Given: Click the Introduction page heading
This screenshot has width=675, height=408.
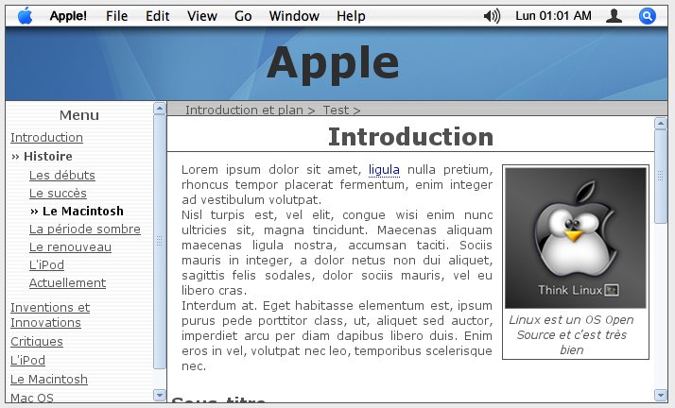Looking at the screenshot, I should pos(410,137).
